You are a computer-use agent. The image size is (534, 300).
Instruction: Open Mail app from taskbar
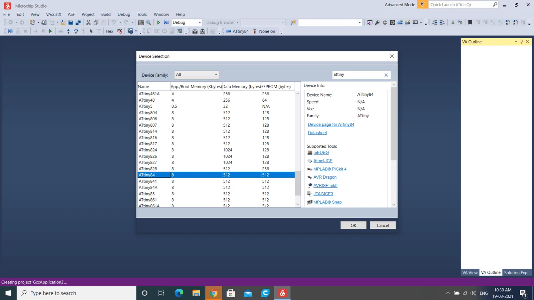(248, 293)
